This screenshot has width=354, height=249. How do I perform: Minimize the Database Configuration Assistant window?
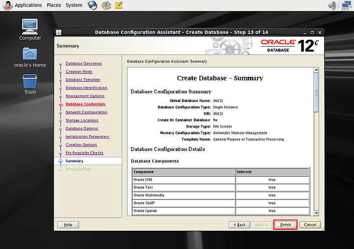[305, 33]
